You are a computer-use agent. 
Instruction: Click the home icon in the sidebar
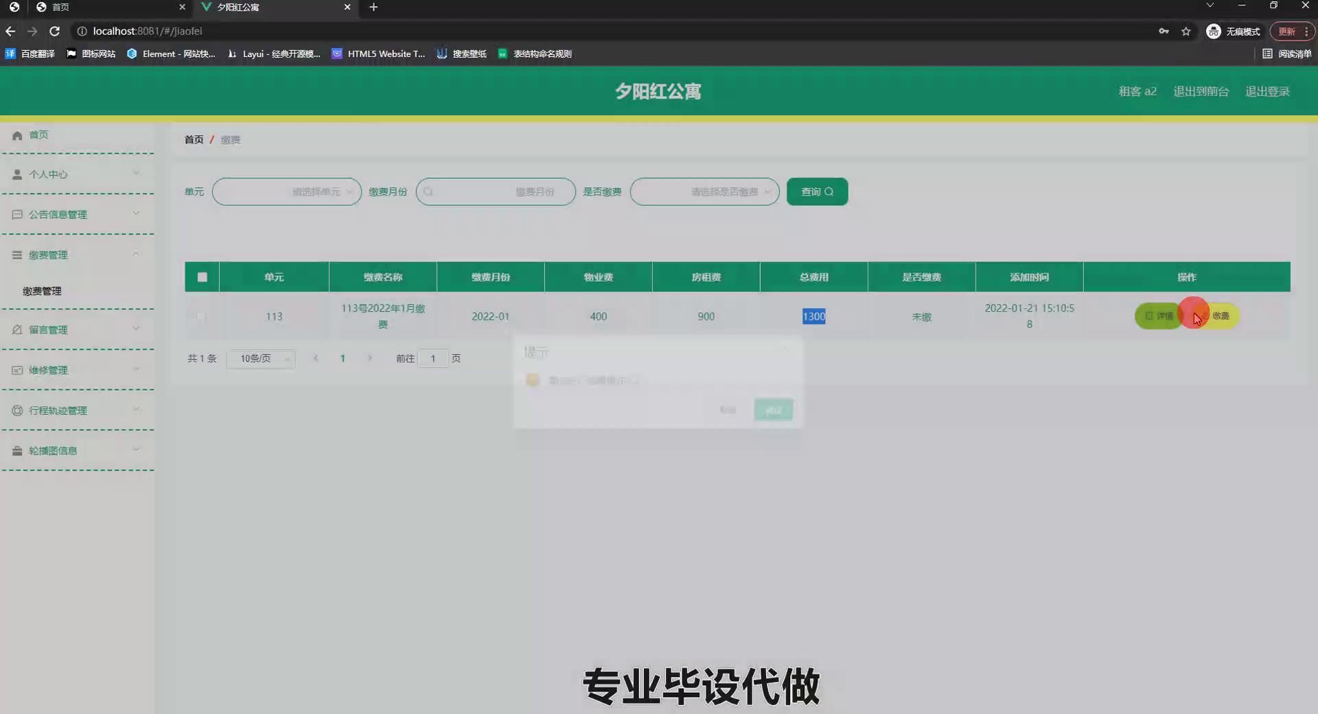pos(17,135)
